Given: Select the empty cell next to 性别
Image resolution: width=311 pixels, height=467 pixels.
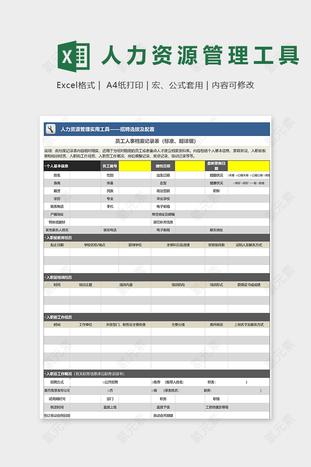Looking at the screenshot, I should pyautogui.click(x=135, y=175).
